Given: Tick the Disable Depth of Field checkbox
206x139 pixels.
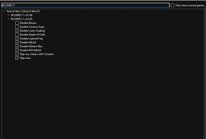Looking at the screenshot, I should click(x=17, y=34).
